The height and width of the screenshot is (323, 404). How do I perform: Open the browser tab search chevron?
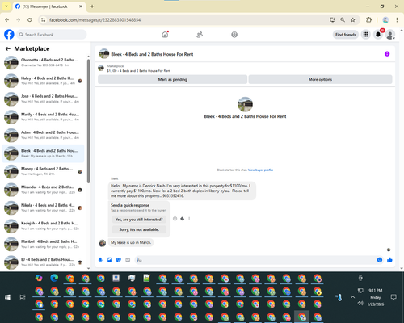coord(6,6)
